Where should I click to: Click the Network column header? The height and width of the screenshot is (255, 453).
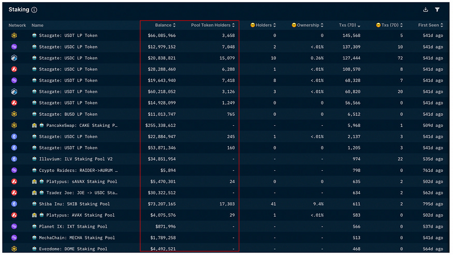tap(17, 25)
